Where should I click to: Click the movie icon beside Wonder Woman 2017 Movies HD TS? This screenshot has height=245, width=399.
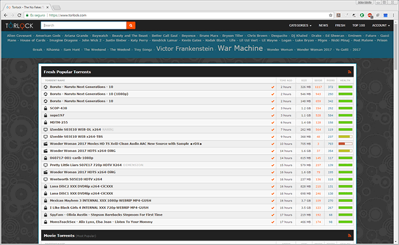pos(46,144)
